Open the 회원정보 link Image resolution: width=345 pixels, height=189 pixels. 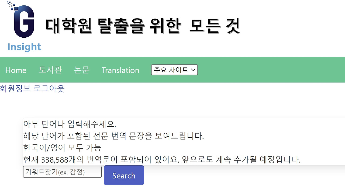click(x=15, y=88)
